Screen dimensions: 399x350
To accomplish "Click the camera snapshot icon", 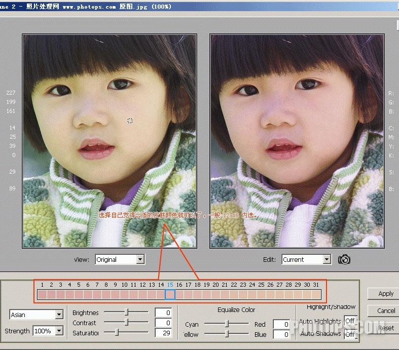I will (x=344, y=259).
